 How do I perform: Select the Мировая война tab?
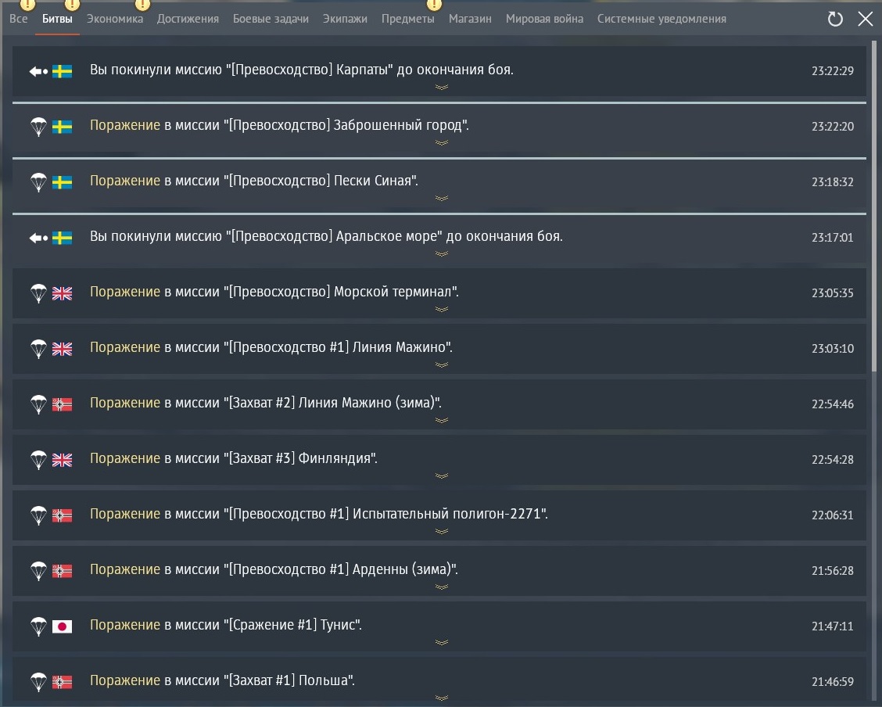(544, 19)
